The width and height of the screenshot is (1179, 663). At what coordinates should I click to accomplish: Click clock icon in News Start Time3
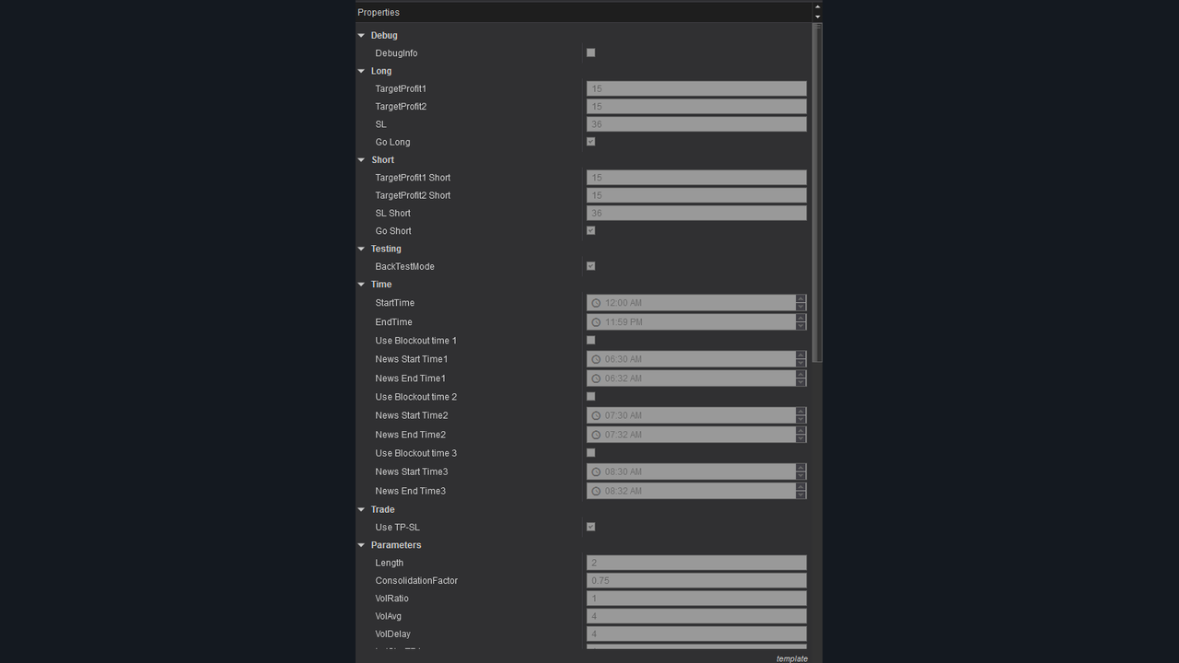point(596,472)
